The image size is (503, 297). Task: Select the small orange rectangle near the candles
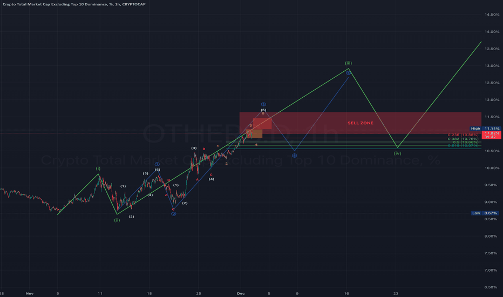254,133
